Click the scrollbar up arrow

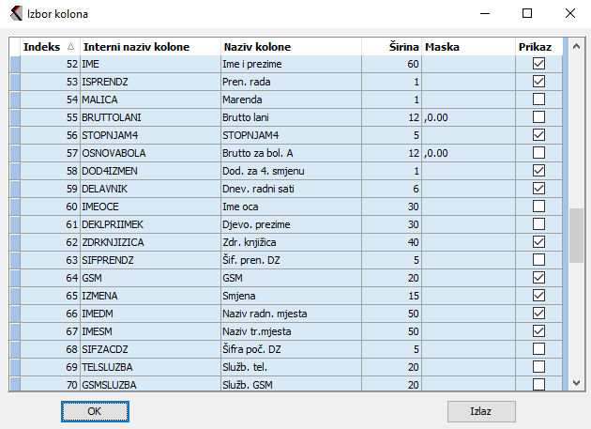click(x=577, y=47)
